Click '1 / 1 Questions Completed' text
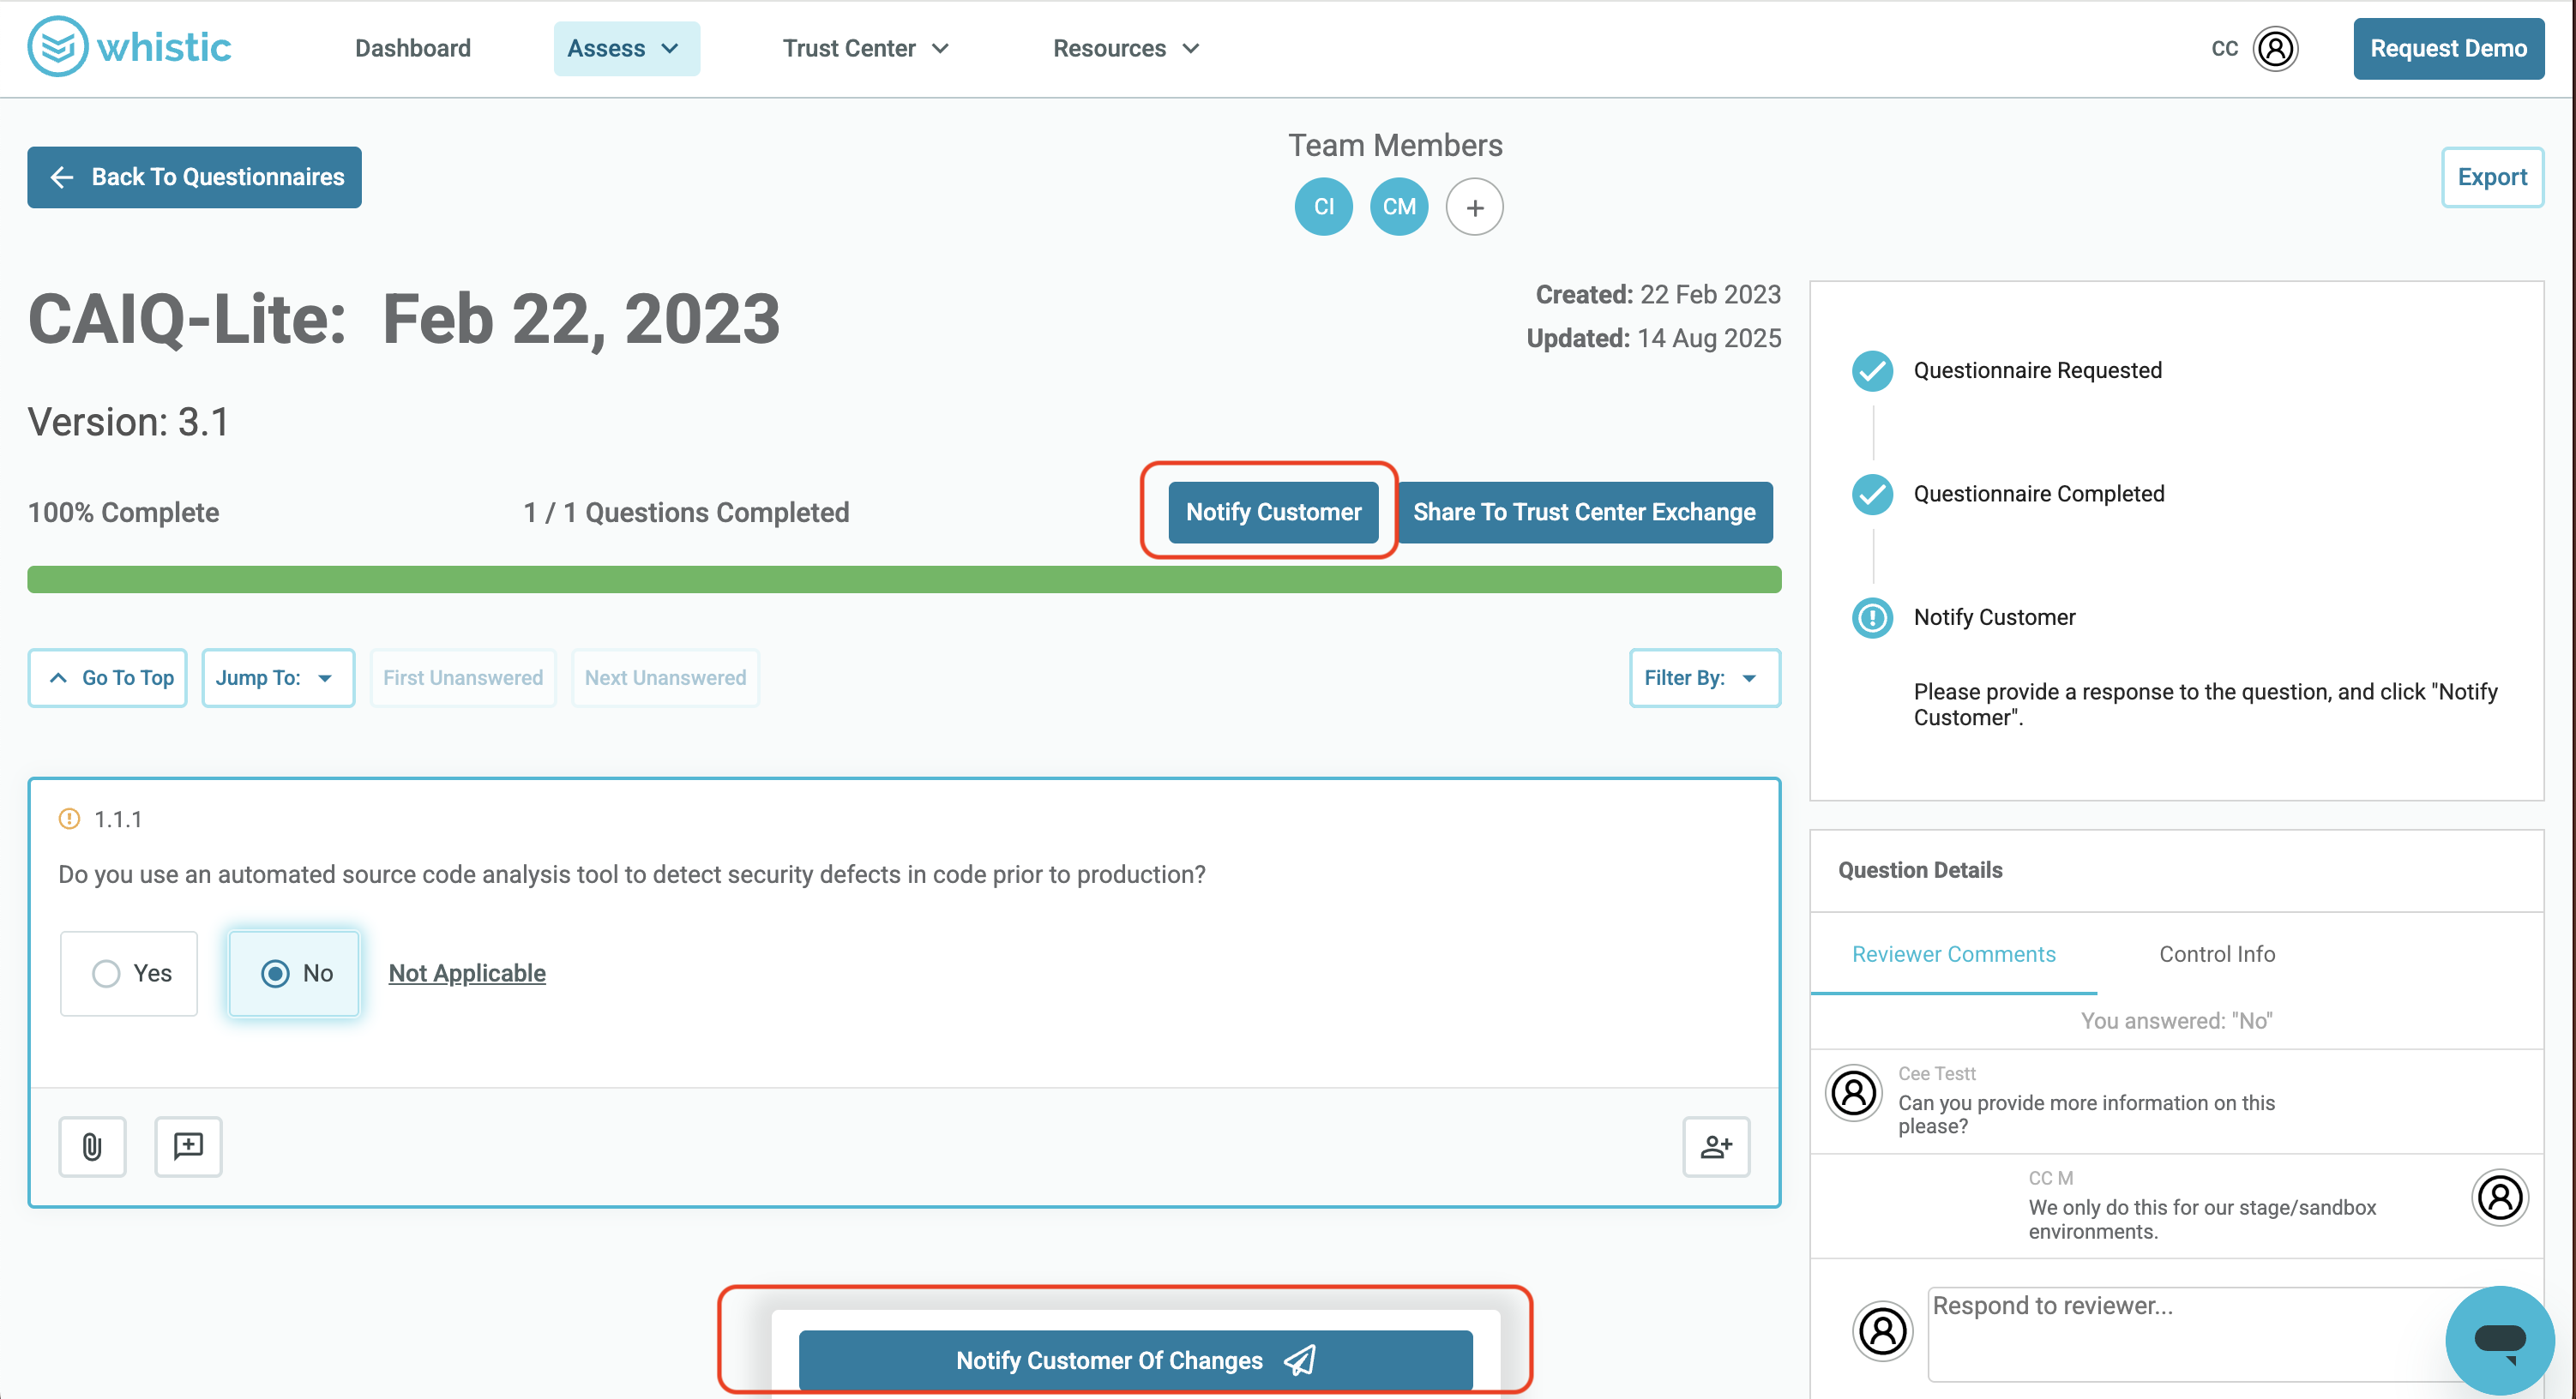 click(x=686, y=512)
